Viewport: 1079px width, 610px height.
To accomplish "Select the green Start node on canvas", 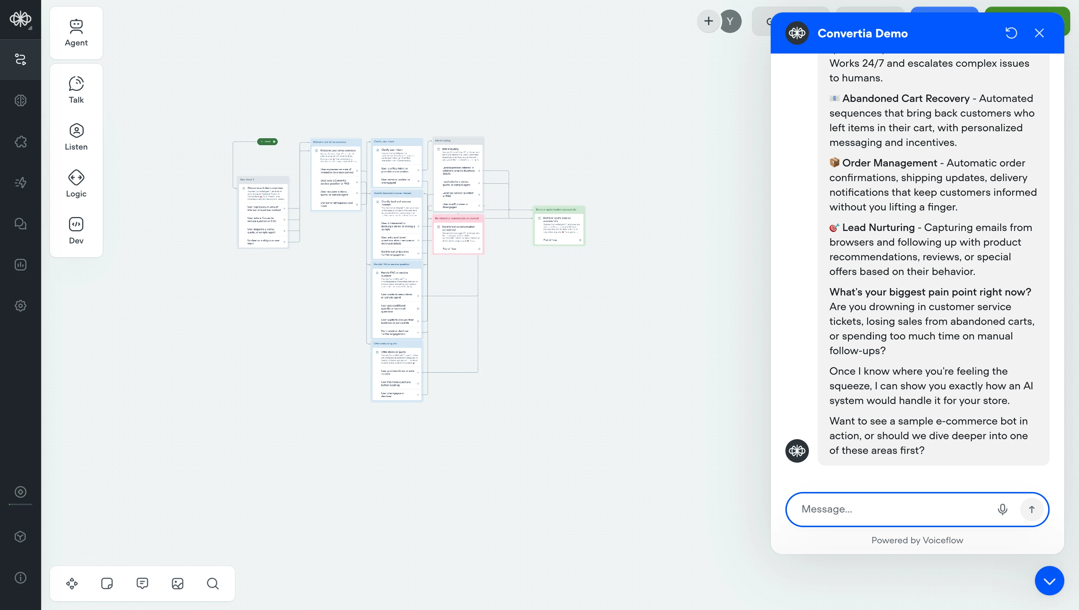I will click(x=267, y=142).
